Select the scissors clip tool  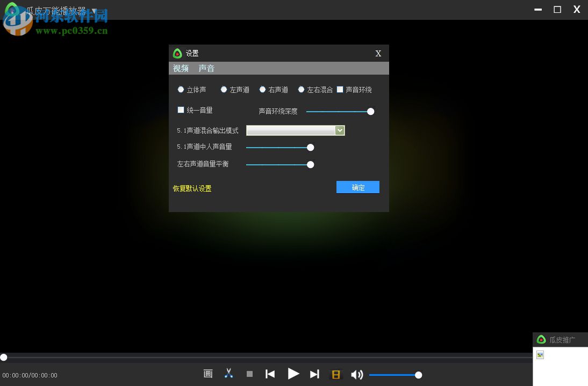point(228,373)
